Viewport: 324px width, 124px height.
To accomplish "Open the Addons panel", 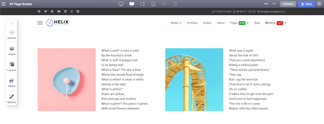I will pos(12,35).
